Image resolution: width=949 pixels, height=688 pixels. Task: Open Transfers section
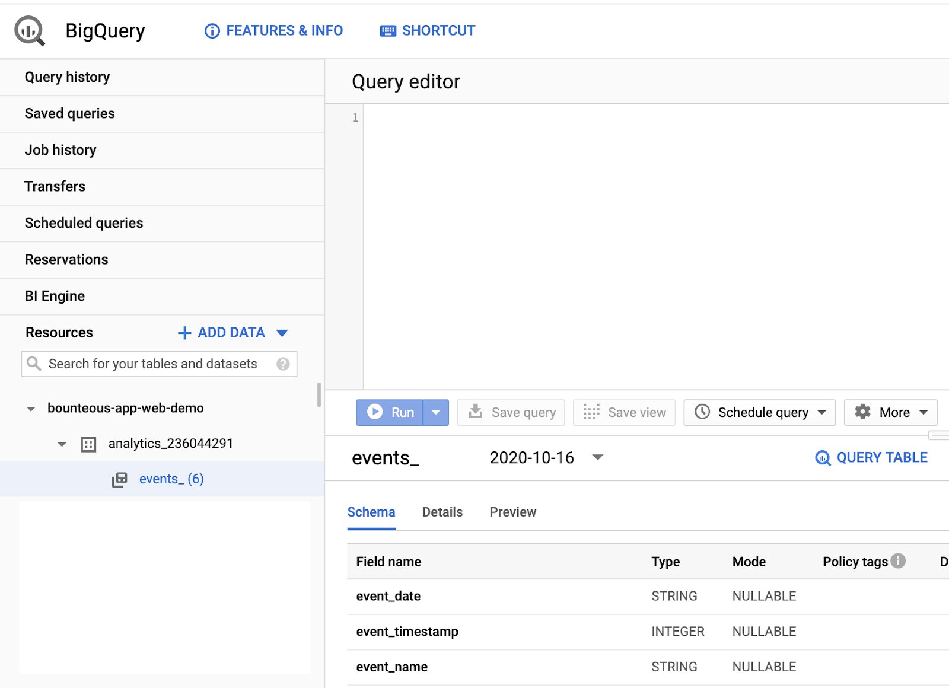coord(162,186)
